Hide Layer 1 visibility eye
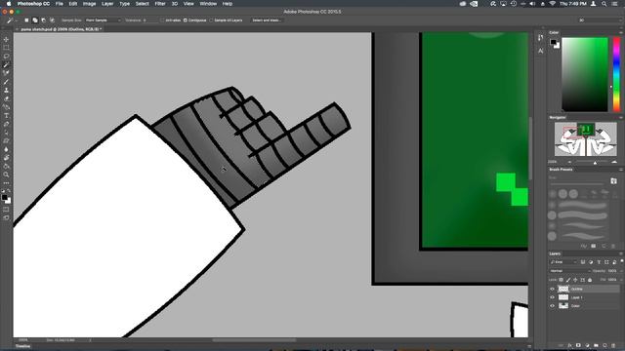Screen dimensions: 625x351 pos(552,297)
